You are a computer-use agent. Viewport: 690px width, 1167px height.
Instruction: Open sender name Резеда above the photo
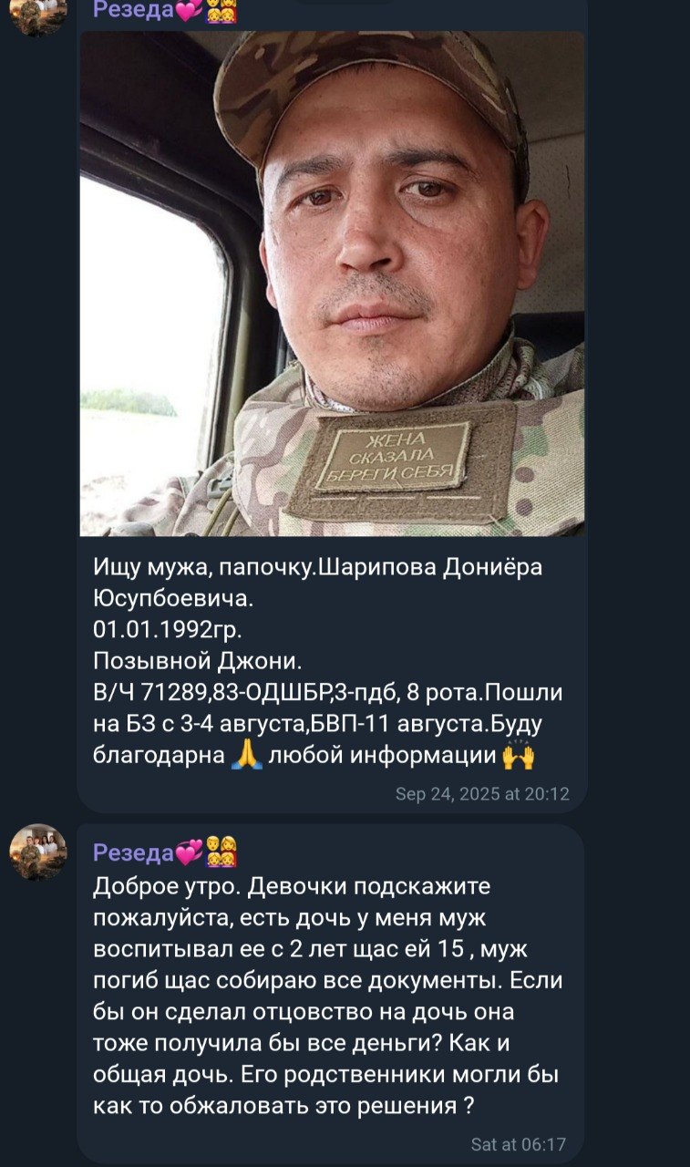click(133, 12)
